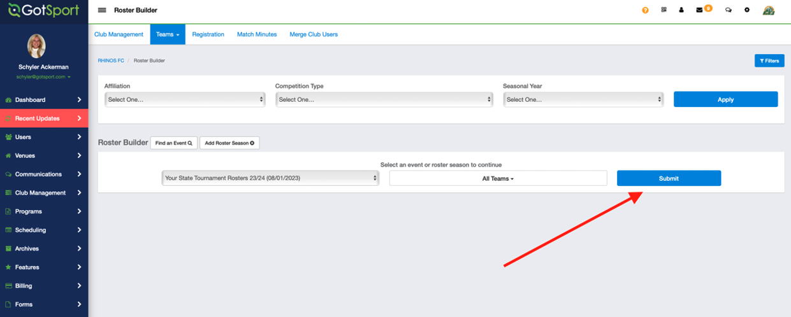Follow the RHINOS FC breadcrumb link
Screen dimensions: 791x317
111,60
